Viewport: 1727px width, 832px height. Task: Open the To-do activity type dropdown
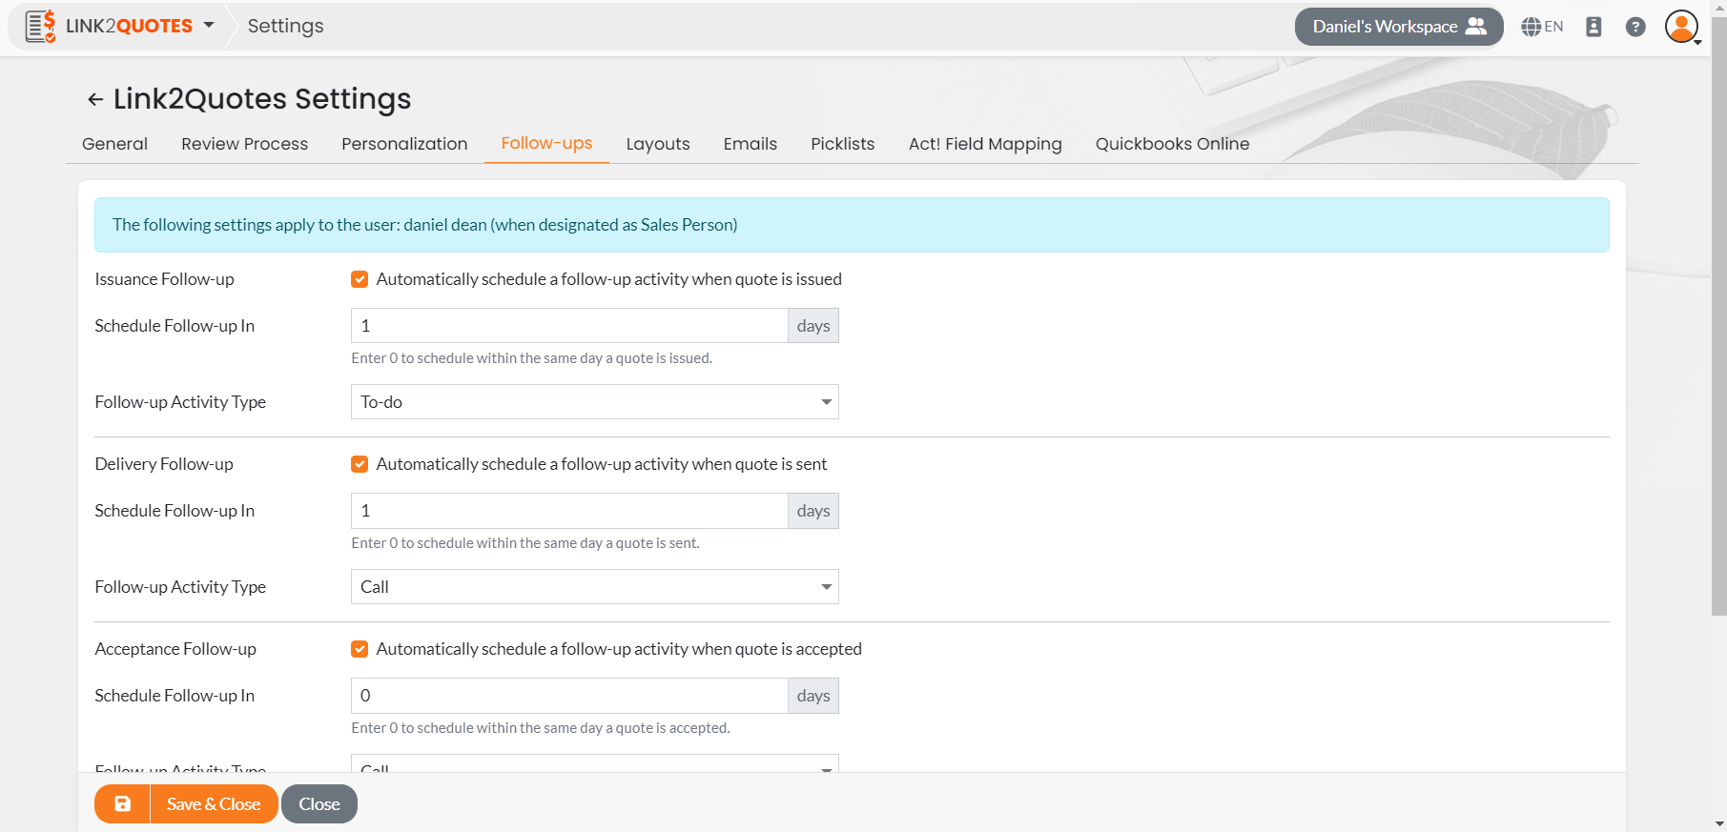(x=595, y=402)
